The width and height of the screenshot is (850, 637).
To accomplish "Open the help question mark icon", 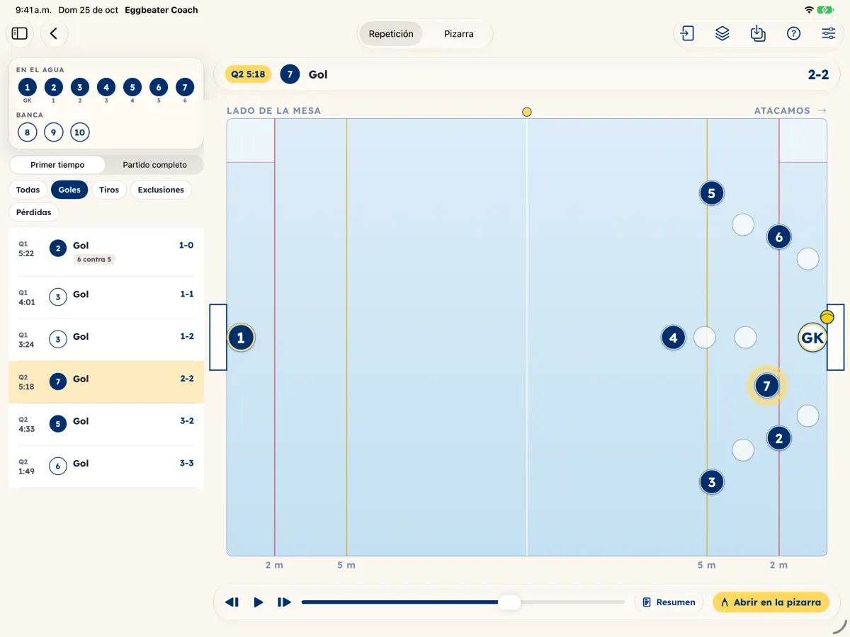I will [793, 33].
